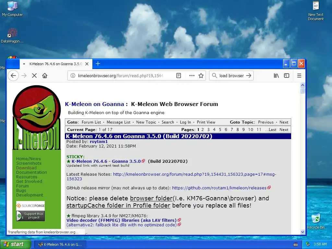Open Download sidebar link
The image size is (332, 249).
[x=26, y=168]
